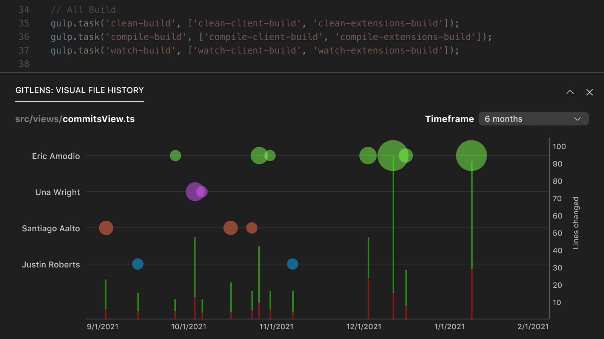
Task: Select Justin Roberts' blue bubble near November
Action: [293, 264]
